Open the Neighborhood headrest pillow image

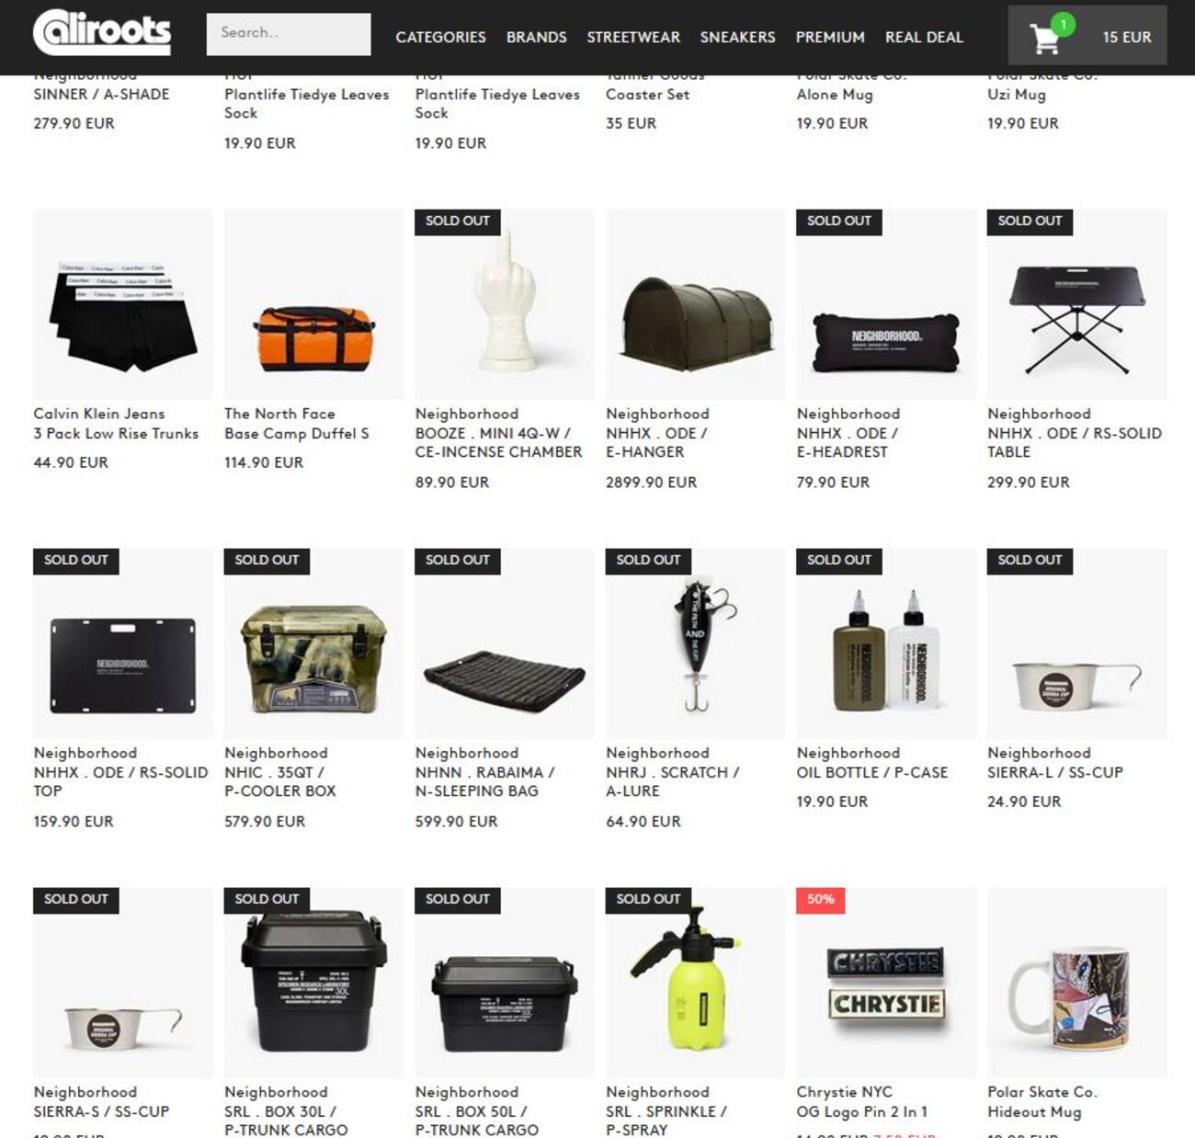[886, 304]
